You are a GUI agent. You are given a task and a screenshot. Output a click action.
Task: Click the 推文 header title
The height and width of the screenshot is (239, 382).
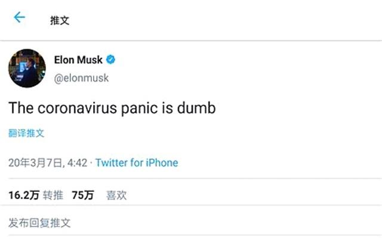pyautogui.click(x=60, y=20)
